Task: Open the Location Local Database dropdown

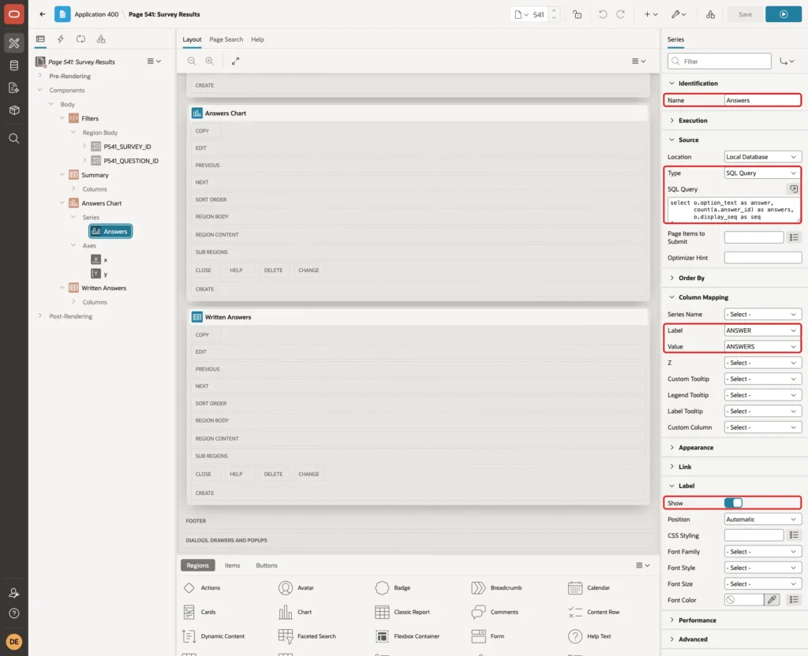Action: coord(762,157)
